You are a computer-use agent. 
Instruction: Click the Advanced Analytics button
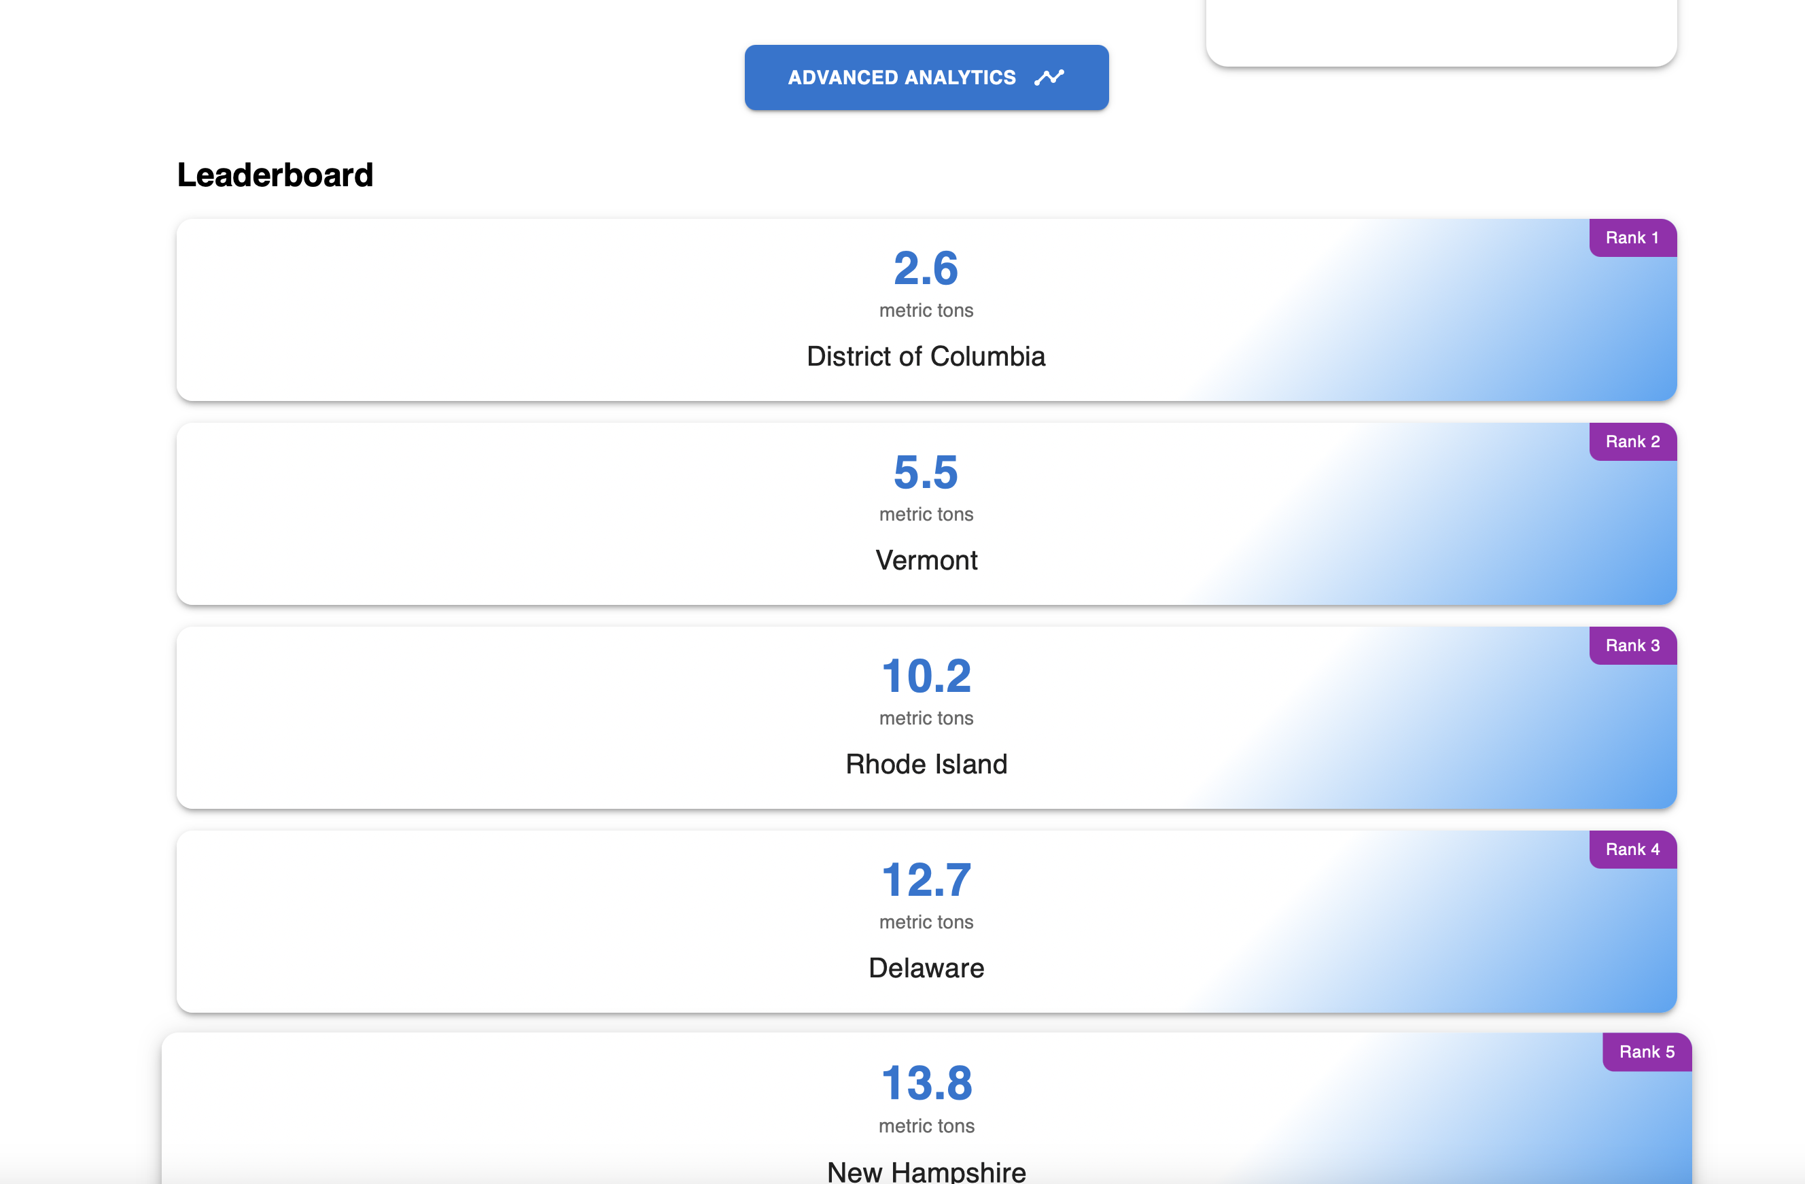pyautogui.click(x=901, y=77)
